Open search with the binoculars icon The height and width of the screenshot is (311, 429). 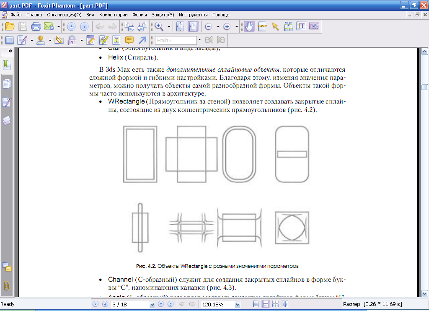point(288,26)
